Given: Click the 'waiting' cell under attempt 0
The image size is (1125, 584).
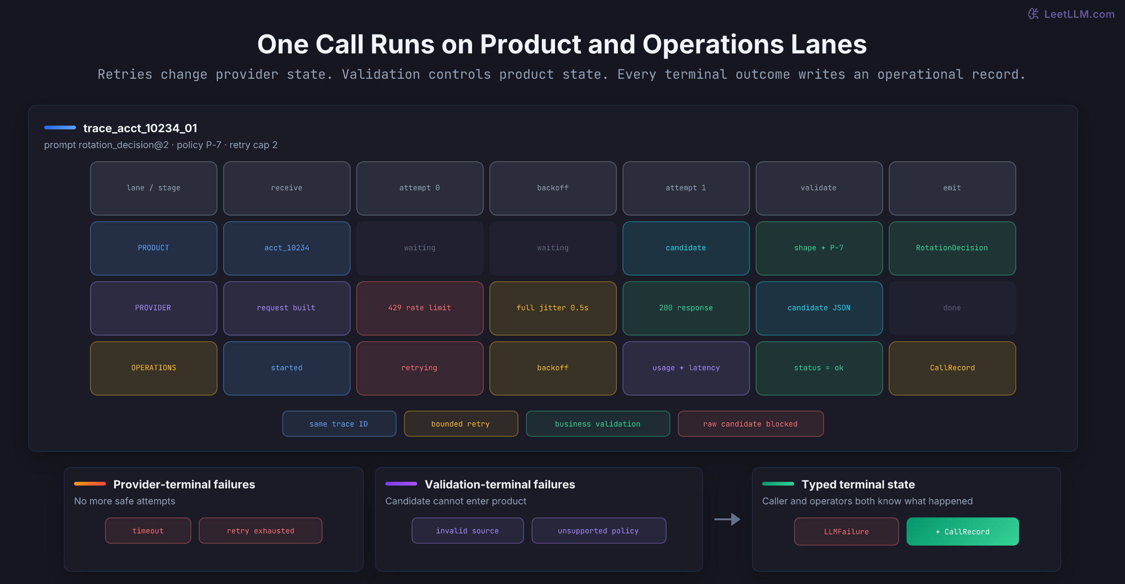Looking at the screenshot, I should (x=420, y=248).
